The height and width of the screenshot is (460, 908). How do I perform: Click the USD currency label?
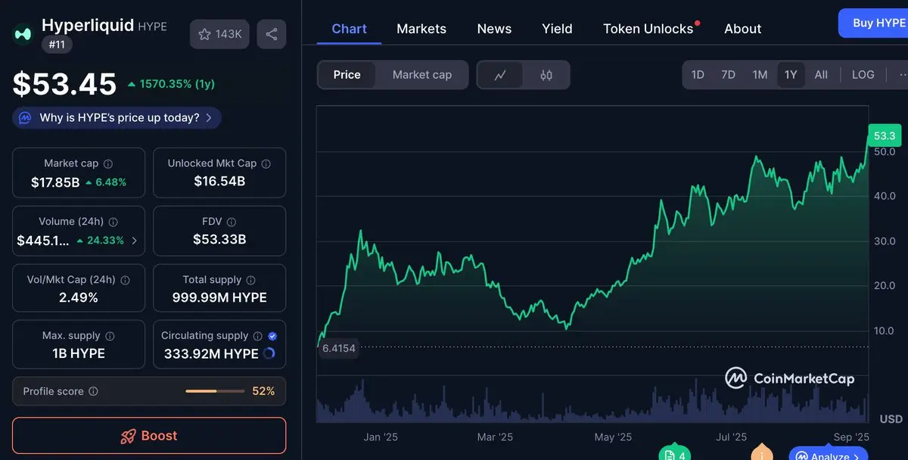891,419
